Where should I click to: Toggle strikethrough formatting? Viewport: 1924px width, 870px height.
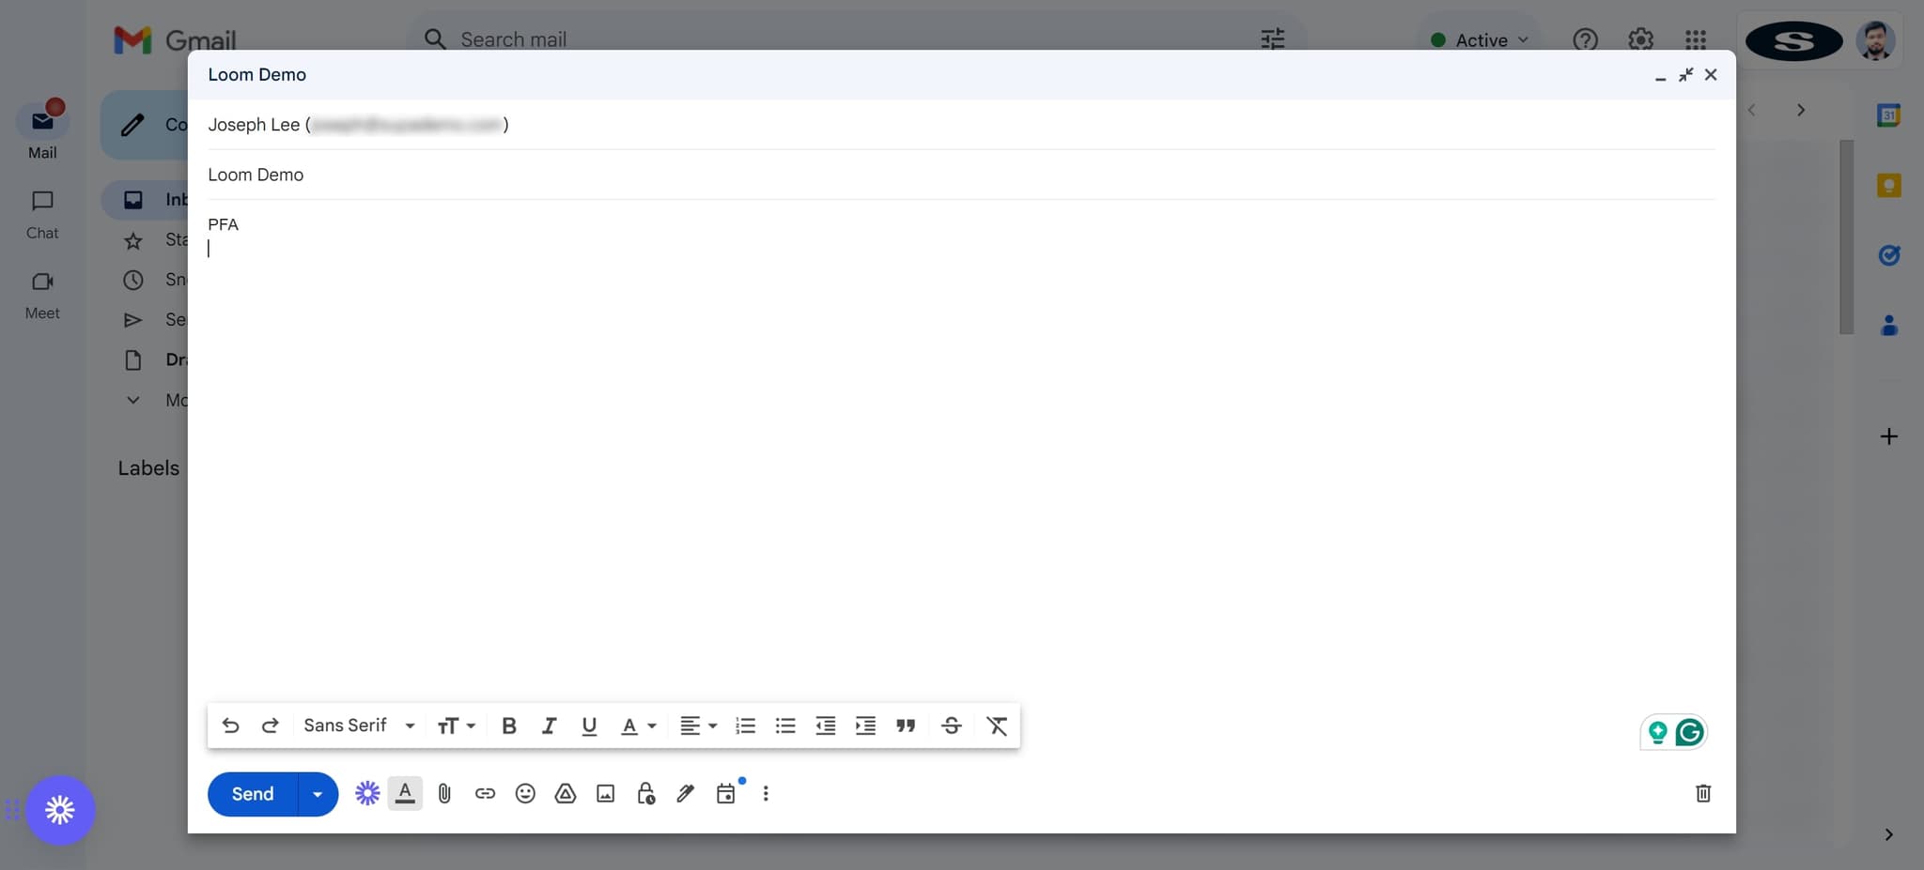pyautogui.click(x=951, y=725)
